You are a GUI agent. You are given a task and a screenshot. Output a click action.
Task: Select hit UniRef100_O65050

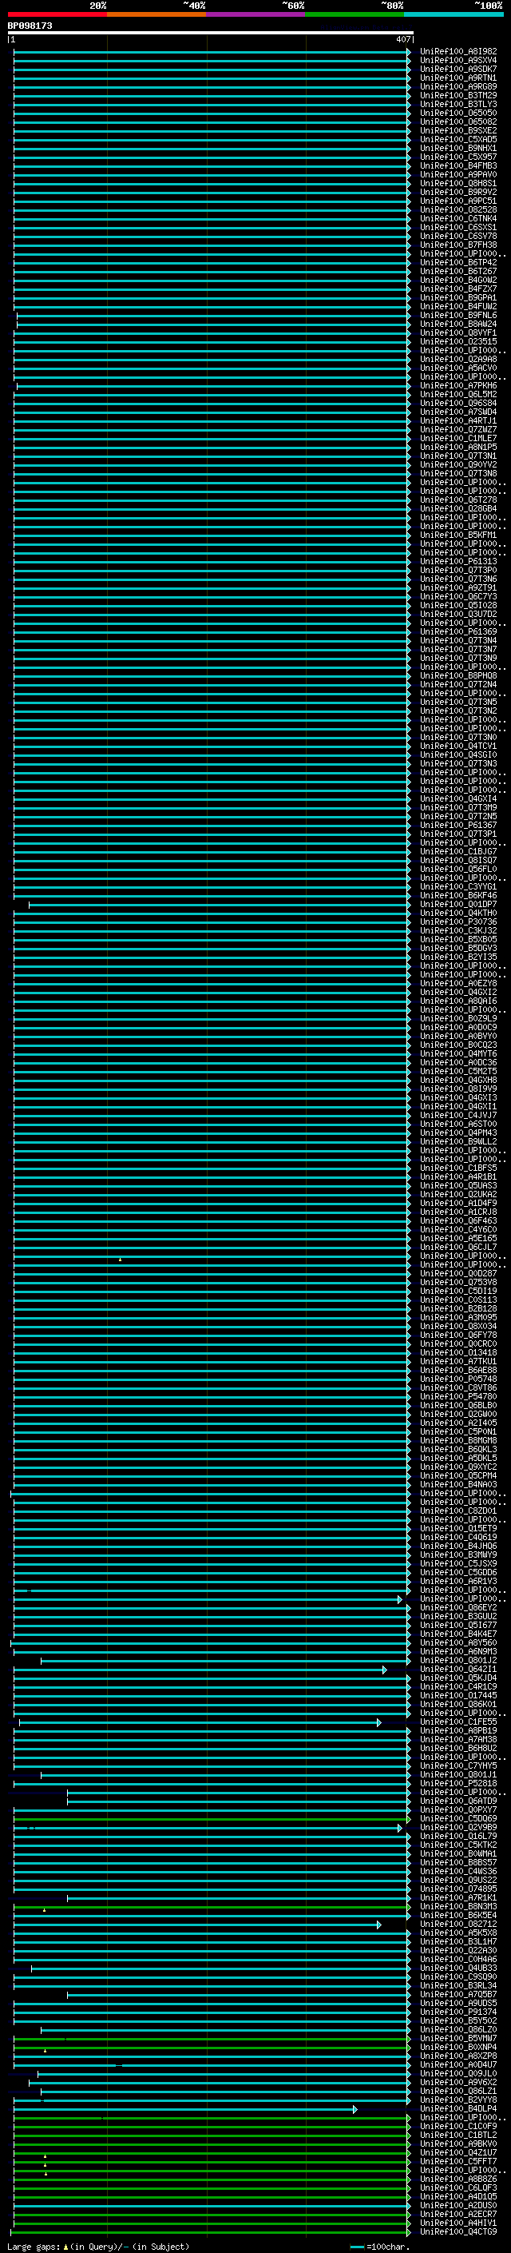click(458, 113)
